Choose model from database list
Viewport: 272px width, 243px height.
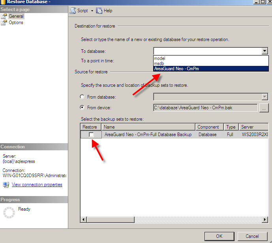211,58
